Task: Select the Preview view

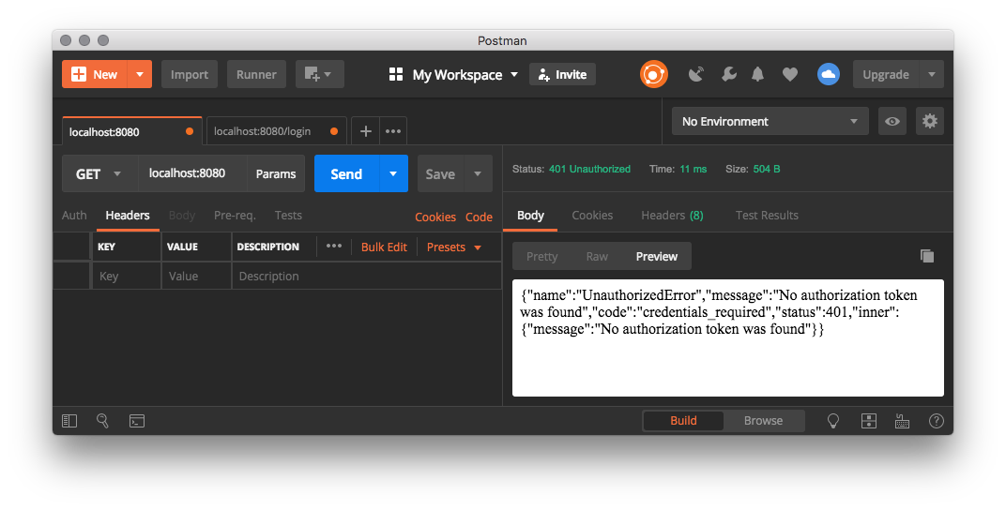Action: pos(656,256)
